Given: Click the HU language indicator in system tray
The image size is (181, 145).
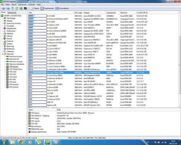Looking at the screenshot, I should (x=148, y=142).
